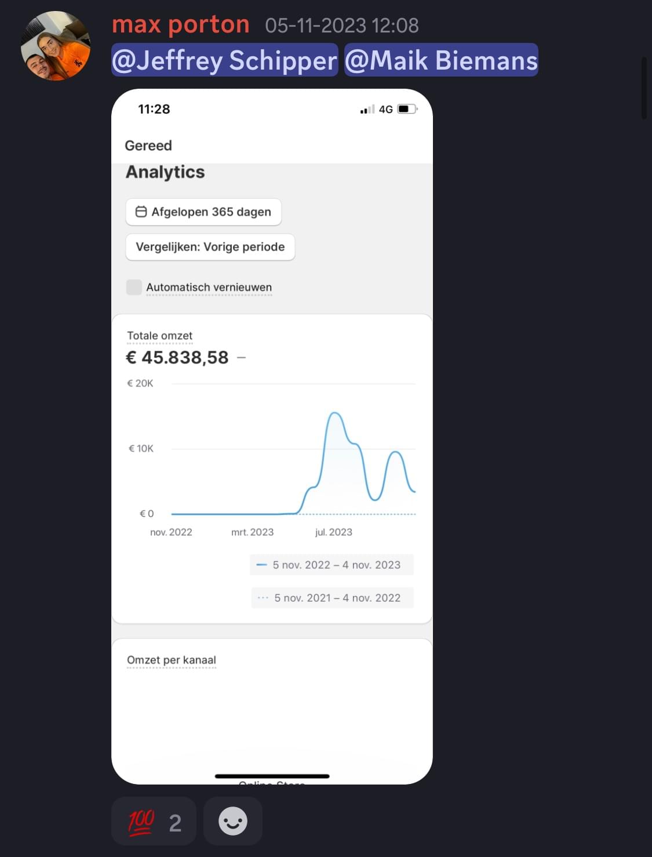
Task: Click max porton's profile avatar
Action: pos(56,46)
